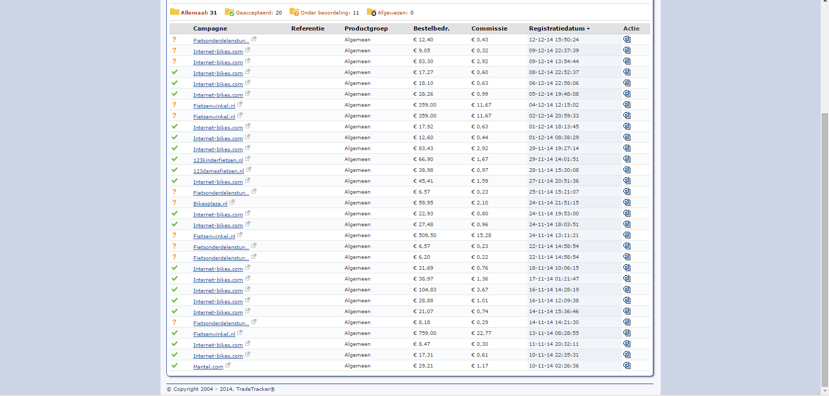This screenshot has height=396, width=829.
Task: Click external-link icon beside 123kinderfietsen.nl
Action: 248,158
